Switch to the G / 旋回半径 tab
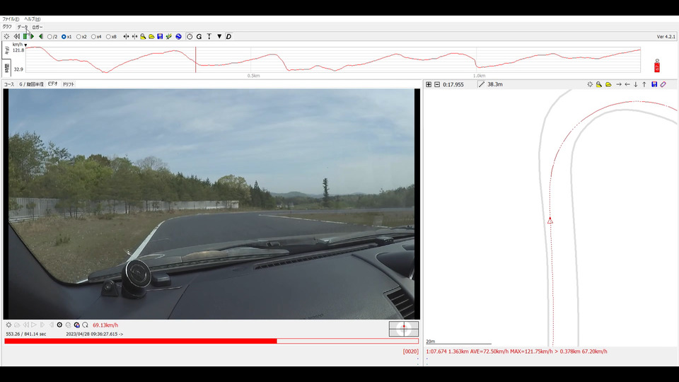 pos(31,84)
